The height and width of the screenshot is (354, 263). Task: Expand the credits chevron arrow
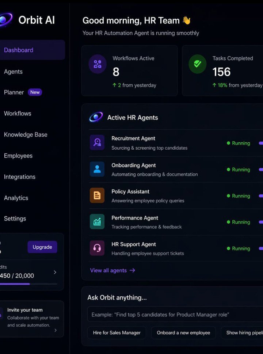(x=55, y=272)
